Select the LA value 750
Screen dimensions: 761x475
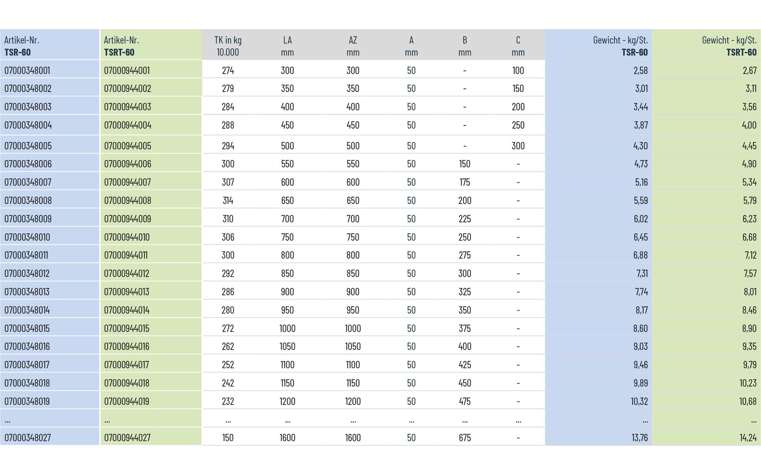(287, 237)
